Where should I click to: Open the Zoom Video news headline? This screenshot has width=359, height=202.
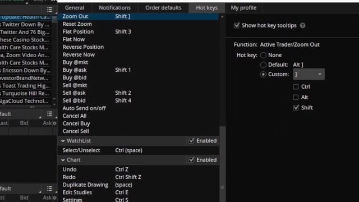pos(25,55)
